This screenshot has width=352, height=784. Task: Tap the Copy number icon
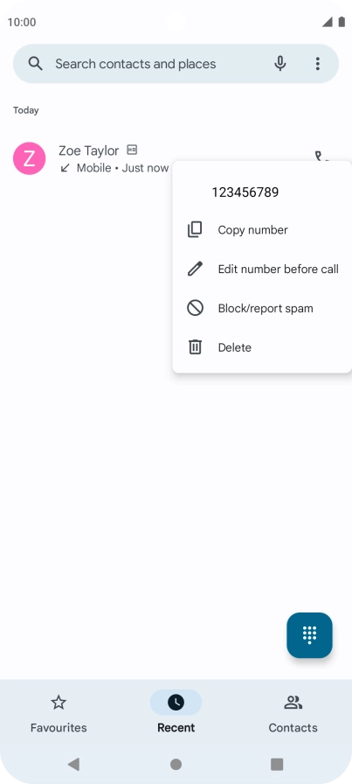[x=195, y=230]
